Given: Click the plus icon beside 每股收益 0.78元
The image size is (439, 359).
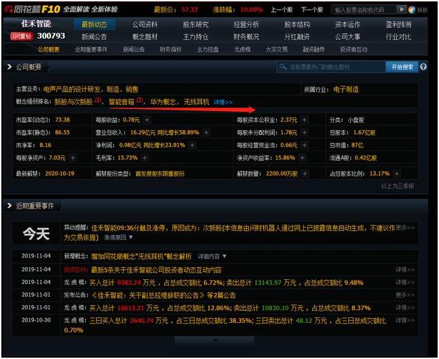Looking at the screenshot, I should [147, 120].
